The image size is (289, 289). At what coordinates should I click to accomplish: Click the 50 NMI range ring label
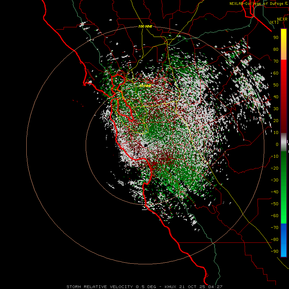tap(145, 86)
